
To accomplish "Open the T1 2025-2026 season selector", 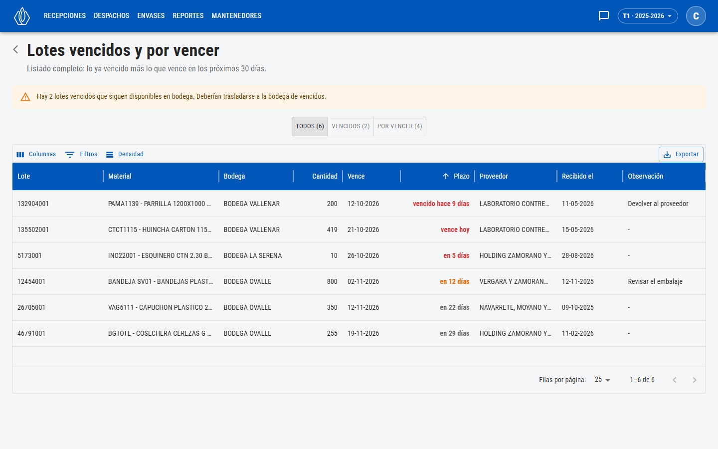I will pyautogui.click(x=648, y=16).
